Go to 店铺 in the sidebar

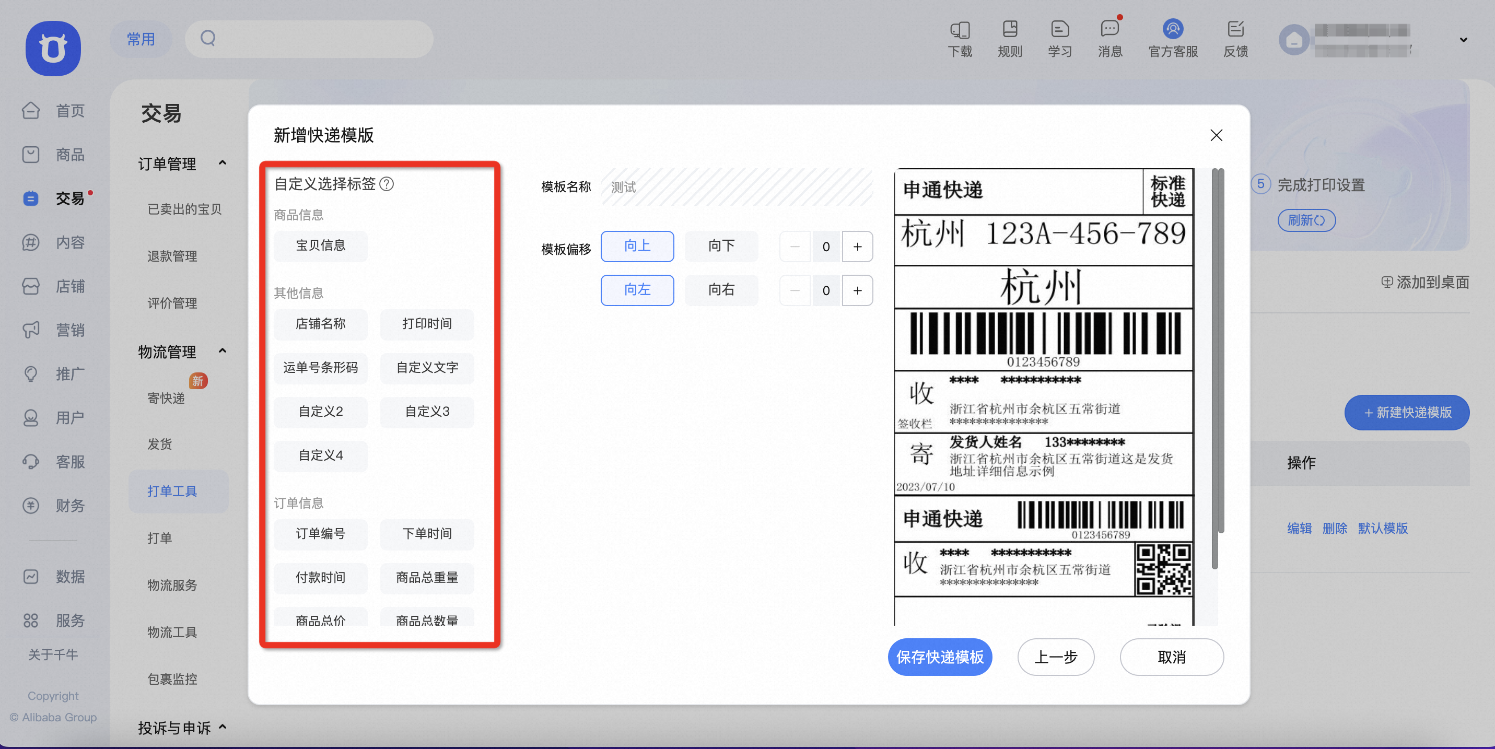point(53,286)
